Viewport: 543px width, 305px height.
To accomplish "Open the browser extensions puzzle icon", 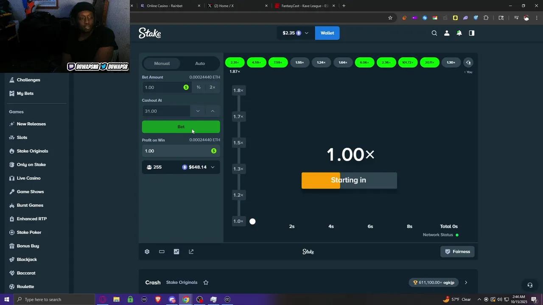I will point(486,18).
